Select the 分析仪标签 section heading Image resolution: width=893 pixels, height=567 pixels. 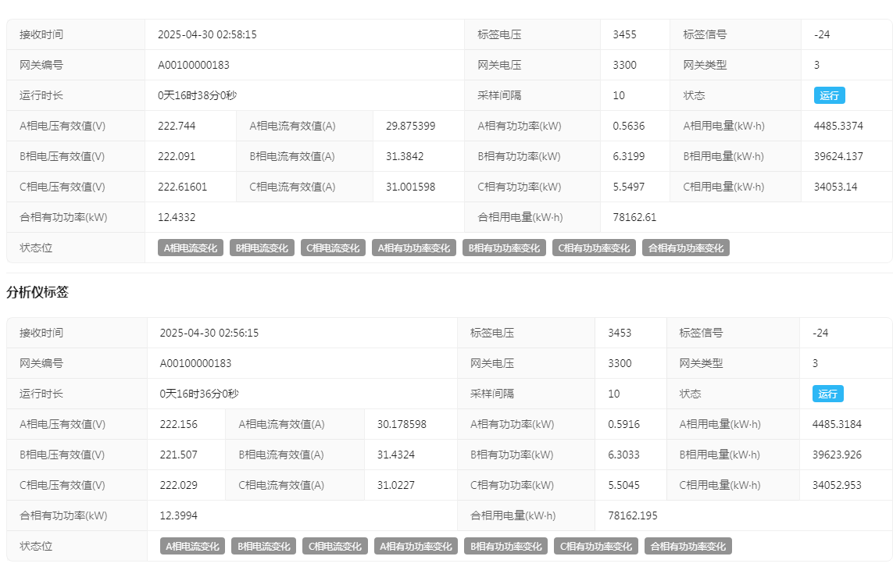tap(38, 292)
